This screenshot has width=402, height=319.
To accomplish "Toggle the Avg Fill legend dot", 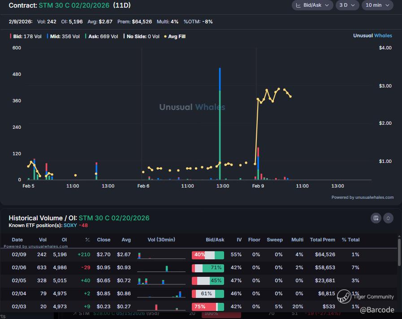I will tap(176, 36).
